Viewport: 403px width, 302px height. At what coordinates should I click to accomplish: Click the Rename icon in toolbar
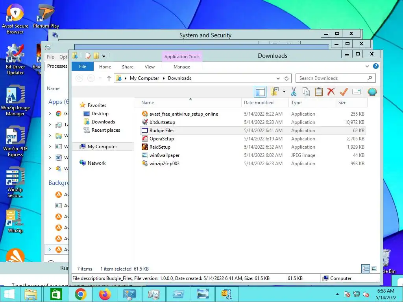click(x=357, y=92)
